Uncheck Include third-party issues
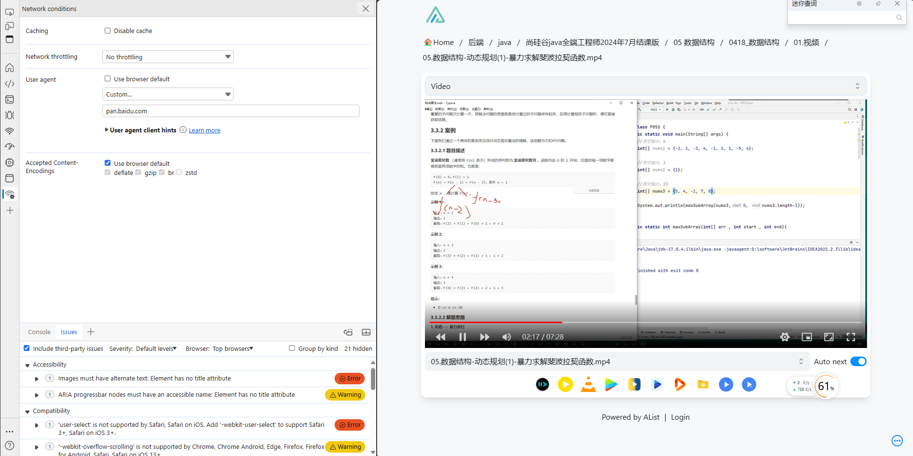The image size is (913, 456). pos(27,348)
